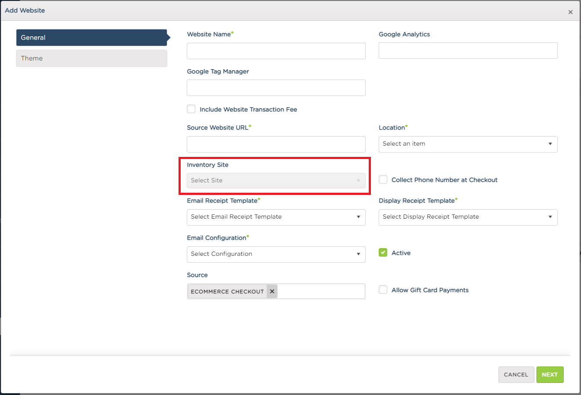This screenshot has width=581, height=395.
Task: Click the Email Configuration dropdown arrow
Action: pos(358,254)
